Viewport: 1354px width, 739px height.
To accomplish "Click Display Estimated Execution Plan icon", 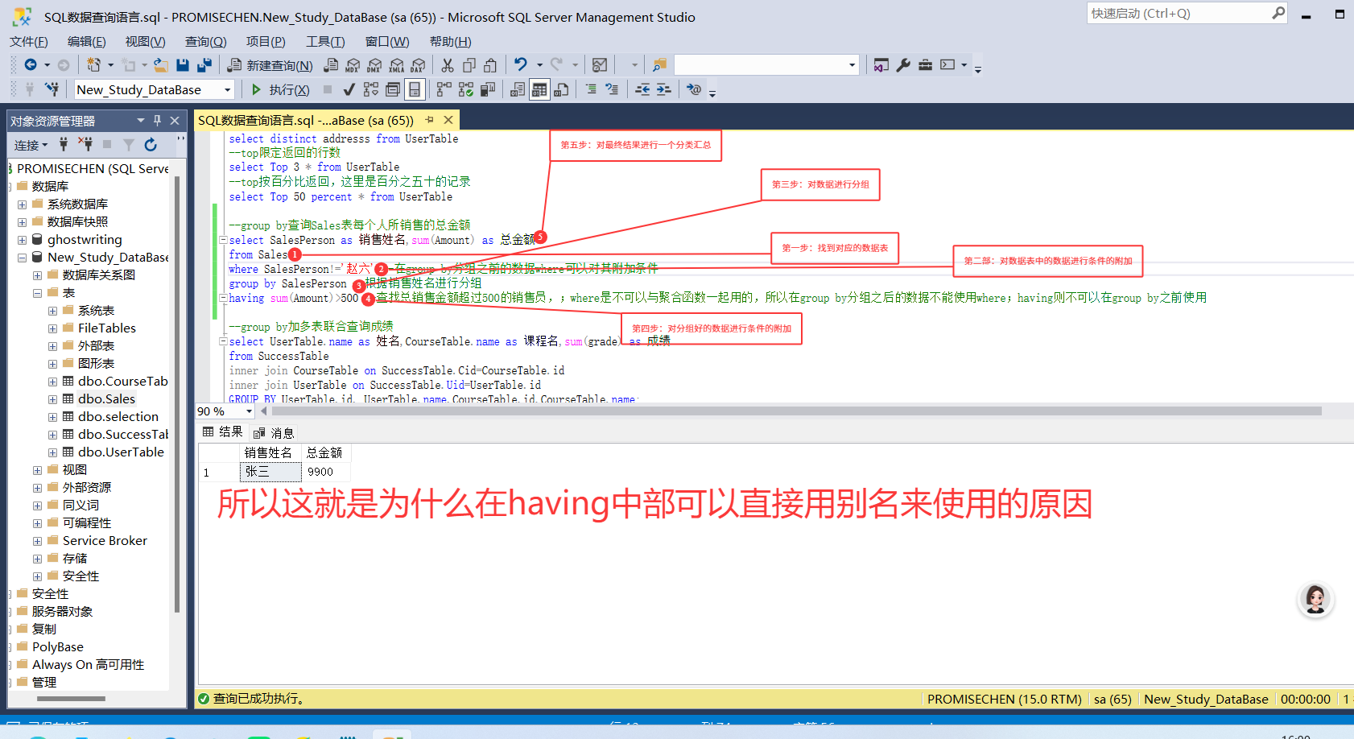I will coord(371,89).
